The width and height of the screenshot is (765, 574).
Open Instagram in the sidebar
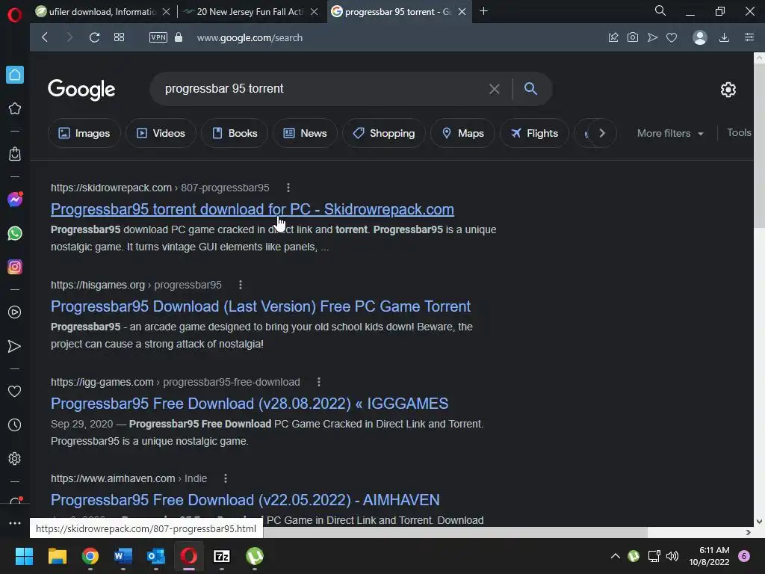tap(15, 267)
